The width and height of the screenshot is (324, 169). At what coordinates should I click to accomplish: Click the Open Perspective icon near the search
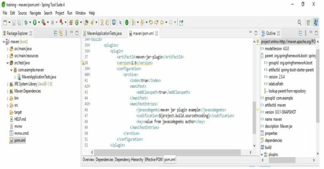308,22
